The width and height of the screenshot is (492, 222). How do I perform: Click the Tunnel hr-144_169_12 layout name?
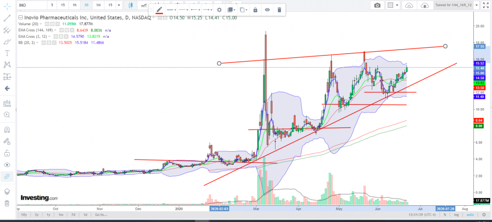click(454, 5)
